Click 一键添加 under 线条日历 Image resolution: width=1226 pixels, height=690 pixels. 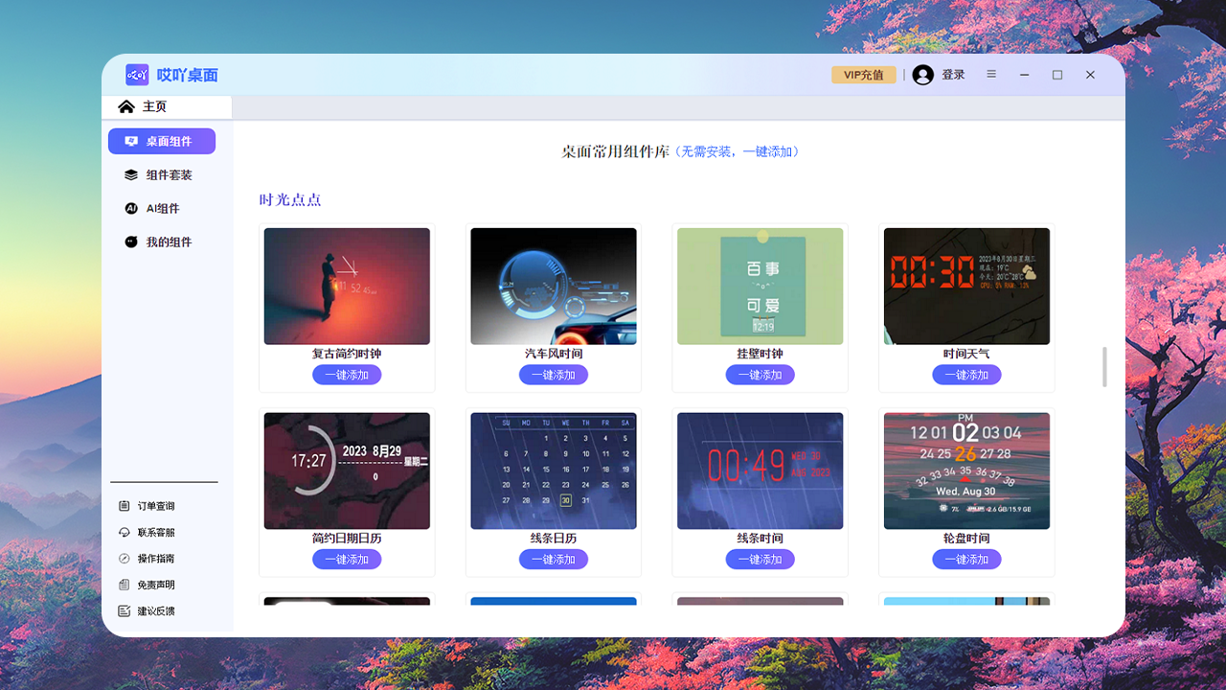553,559
